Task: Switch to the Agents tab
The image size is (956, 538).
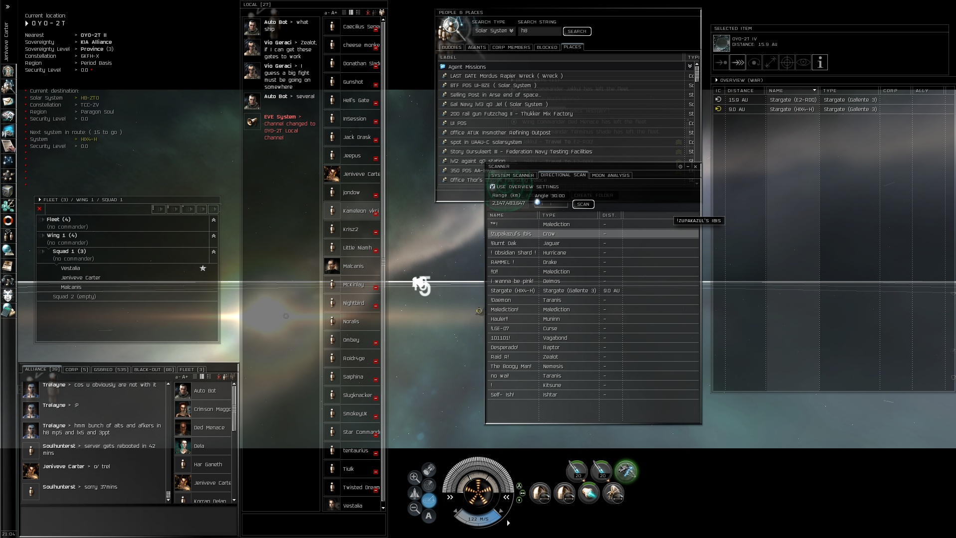Action: click(x=477, y=47)
